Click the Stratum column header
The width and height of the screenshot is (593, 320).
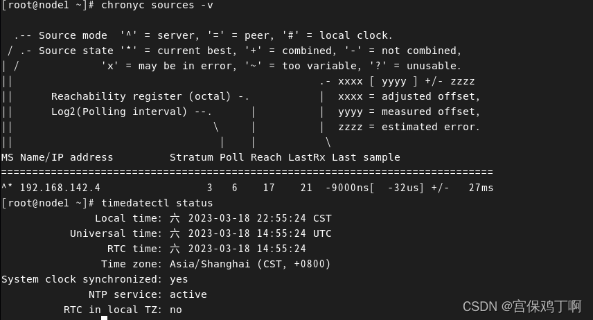(191, 157)
